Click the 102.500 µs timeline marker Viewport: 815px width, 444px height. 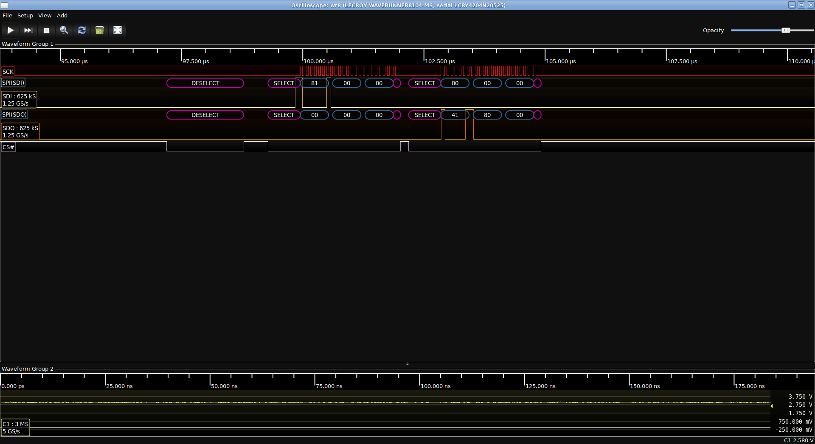click(440, 61)
